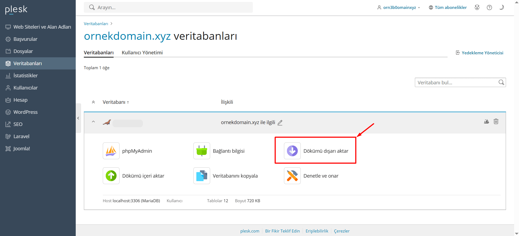
Task: Collapse the database row chevron
Action: (93, 122)
